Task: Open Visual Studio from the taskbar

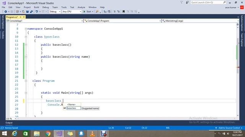Action: pyautogui.click(x=59, y=134)
